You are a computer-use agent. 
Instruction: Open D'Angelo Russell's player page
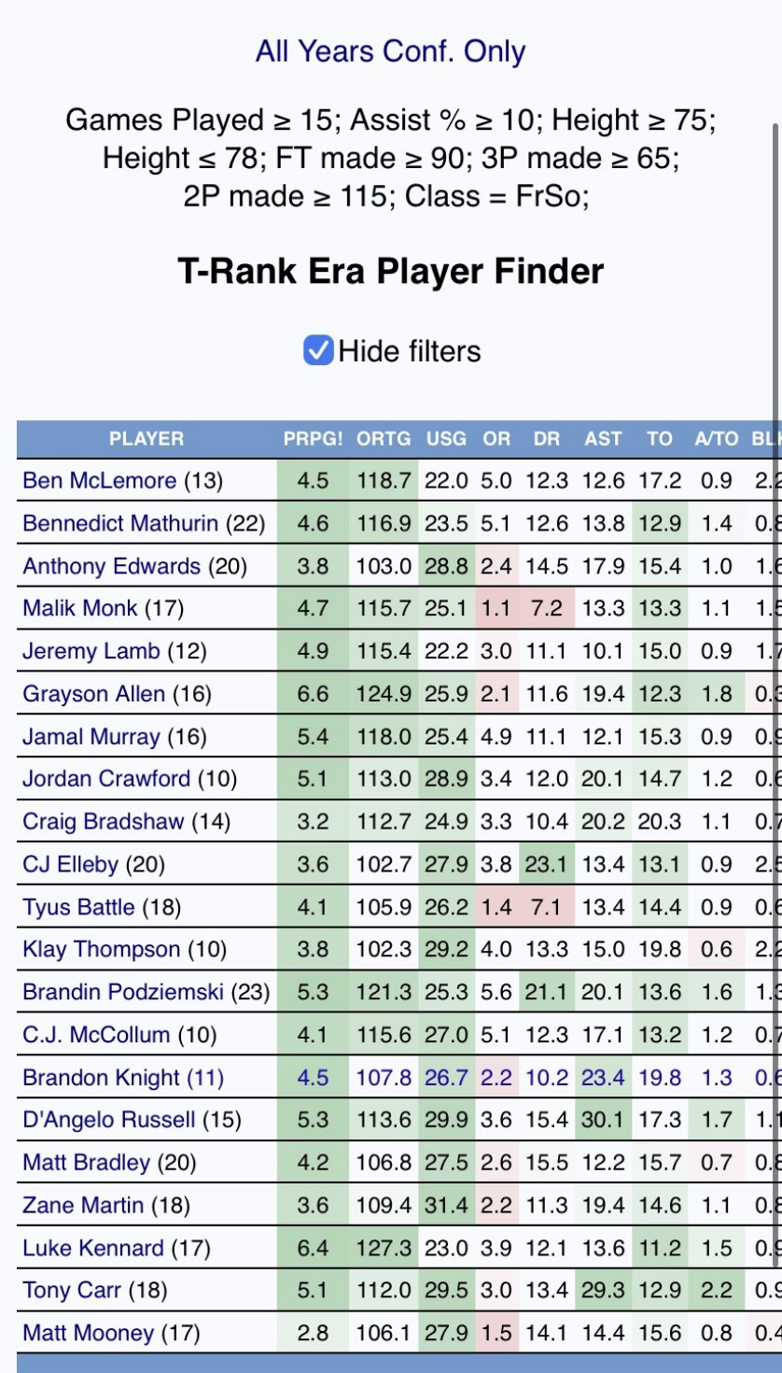pyautogui.click(x=109, y=1120)
